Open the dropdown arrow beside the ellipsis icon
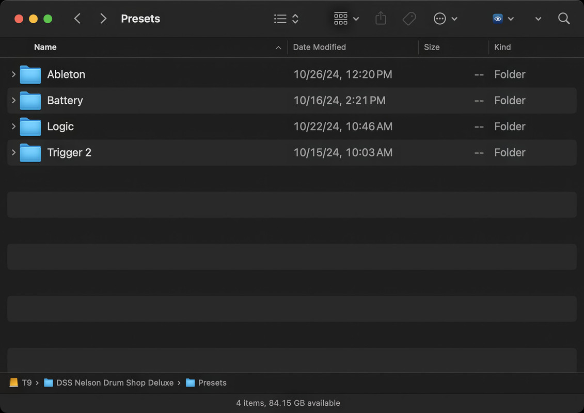Screen dimensions: 584x413 point(454,19)
